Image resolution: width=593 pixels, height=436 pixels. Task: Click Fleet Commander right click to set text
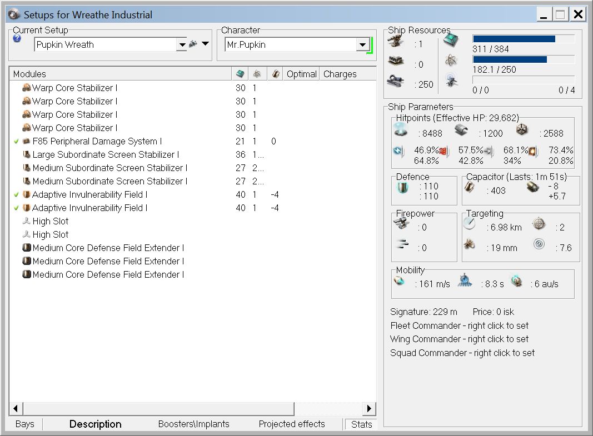pos(459,326)
